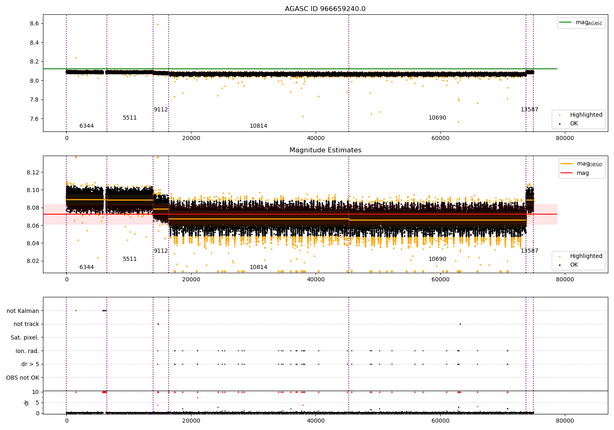The height and width of the screenshot is (430, 614).
Task: Click the 5 tick on the dr axis
Action: click(37, 403)
